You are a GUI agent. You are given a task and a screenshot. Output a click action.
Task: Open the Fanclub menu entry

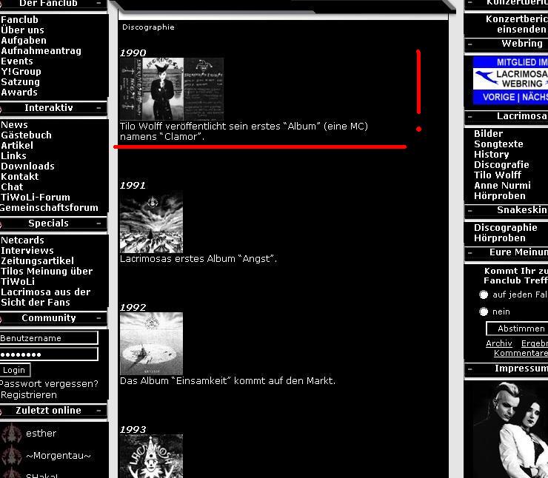click(x=19, y=20)
